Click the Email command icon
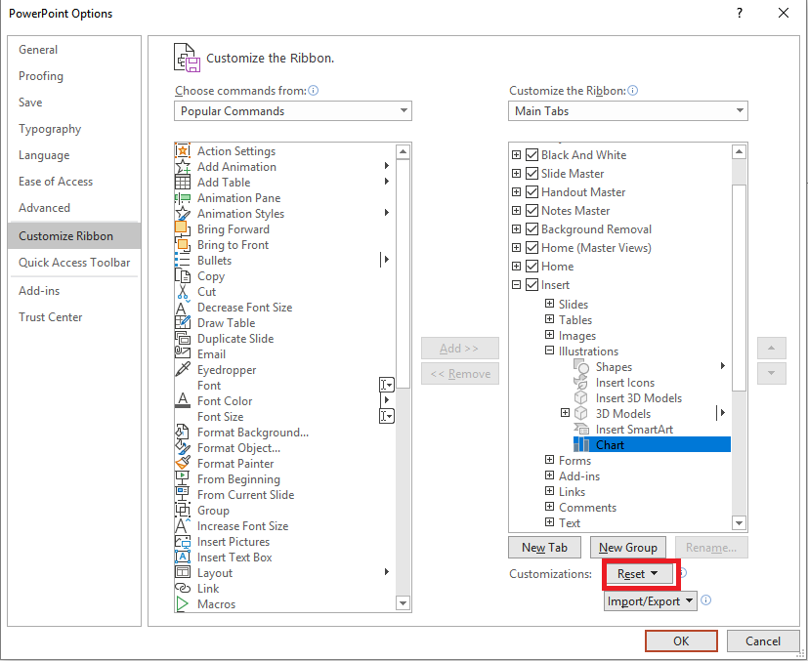The image size is (808, 661). (183, 354)
